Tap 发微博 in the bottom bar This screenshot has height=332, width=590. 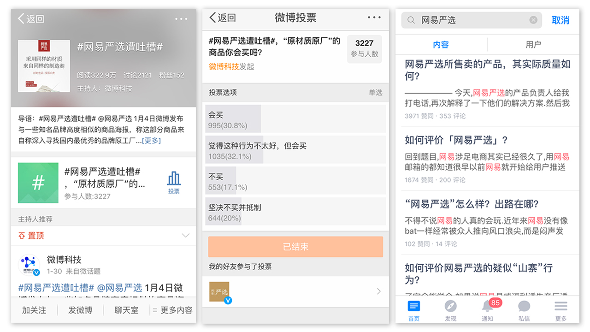click(80, 310)
